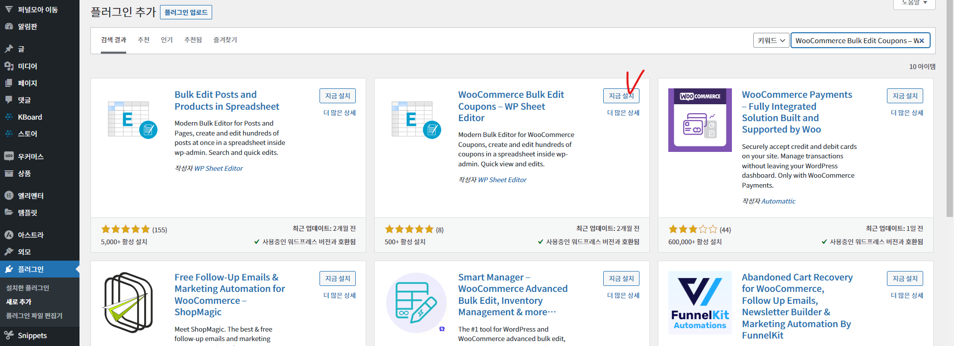
Task: Install the Smart Manager plugin
Action: point(621,278)
